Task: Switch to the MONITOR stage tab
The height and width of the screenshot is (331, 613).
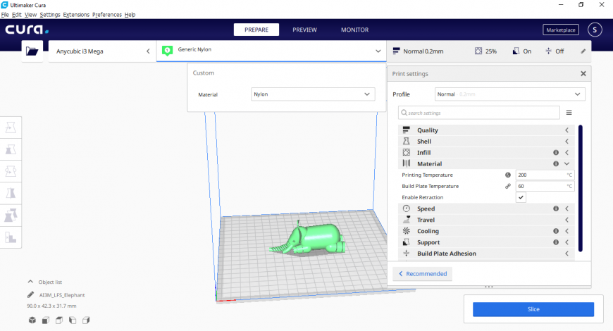Action: click(354, 30)
